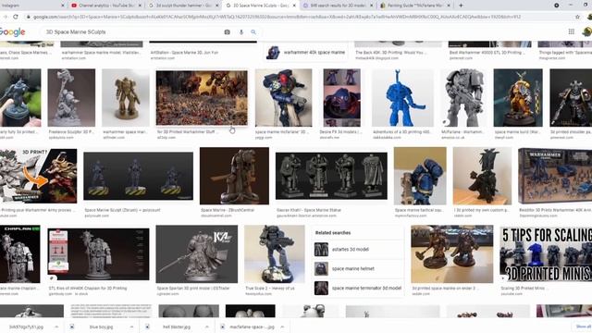Screen dimensions: 592x333
Task: Click Show all downloads
Action: pos(583,327)
